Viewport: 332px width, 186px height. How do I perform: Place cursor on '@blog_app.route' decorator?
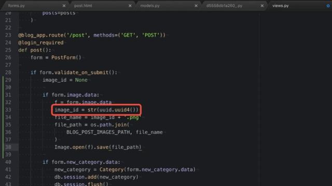pos(40,35)
